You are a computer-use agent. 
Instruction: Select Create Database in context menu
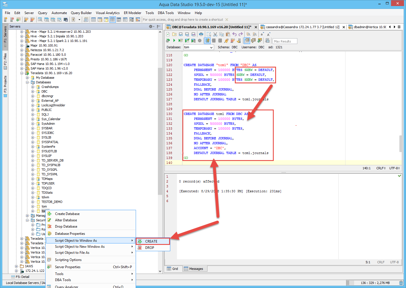[x=90, y=214]
